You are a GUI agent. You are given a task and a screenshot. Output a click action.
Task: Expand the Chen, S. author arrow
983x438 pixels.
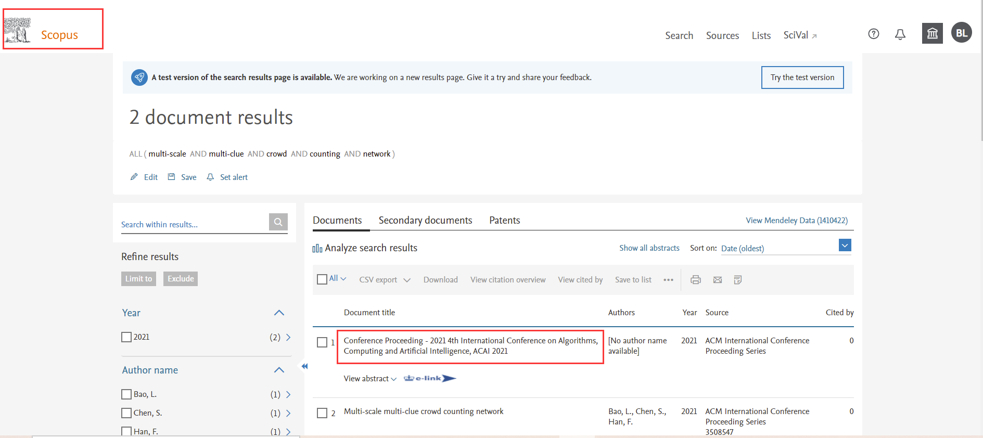(x=288, y=413)
